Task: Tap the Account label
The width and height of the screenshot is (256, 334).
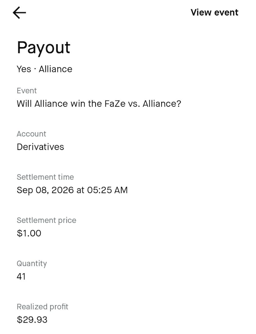Action: [x=31, y=134]
